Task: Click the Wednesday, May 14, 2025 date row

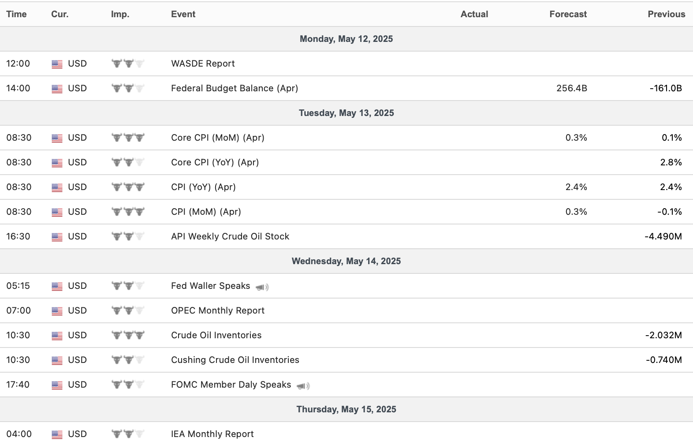Action: (346, 261)
